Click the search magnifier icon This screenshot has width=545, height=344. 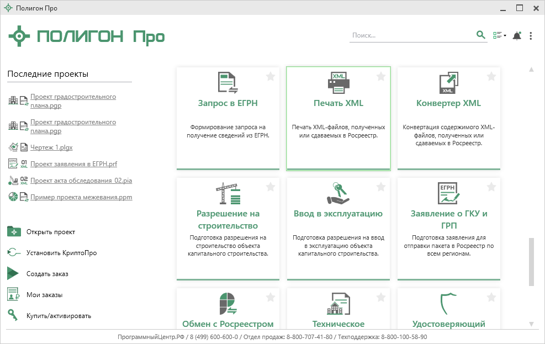(480, 35)
